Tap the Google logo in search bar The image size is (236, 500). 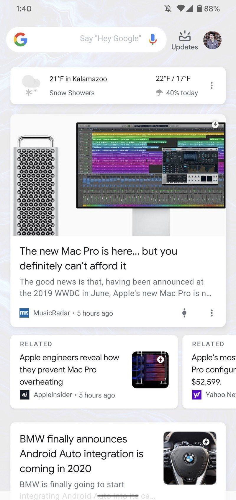(21, 39)
